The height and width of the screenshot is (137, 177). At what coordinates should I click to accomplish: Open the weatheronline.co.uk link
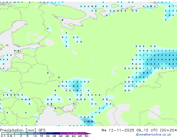click(154, 134)
